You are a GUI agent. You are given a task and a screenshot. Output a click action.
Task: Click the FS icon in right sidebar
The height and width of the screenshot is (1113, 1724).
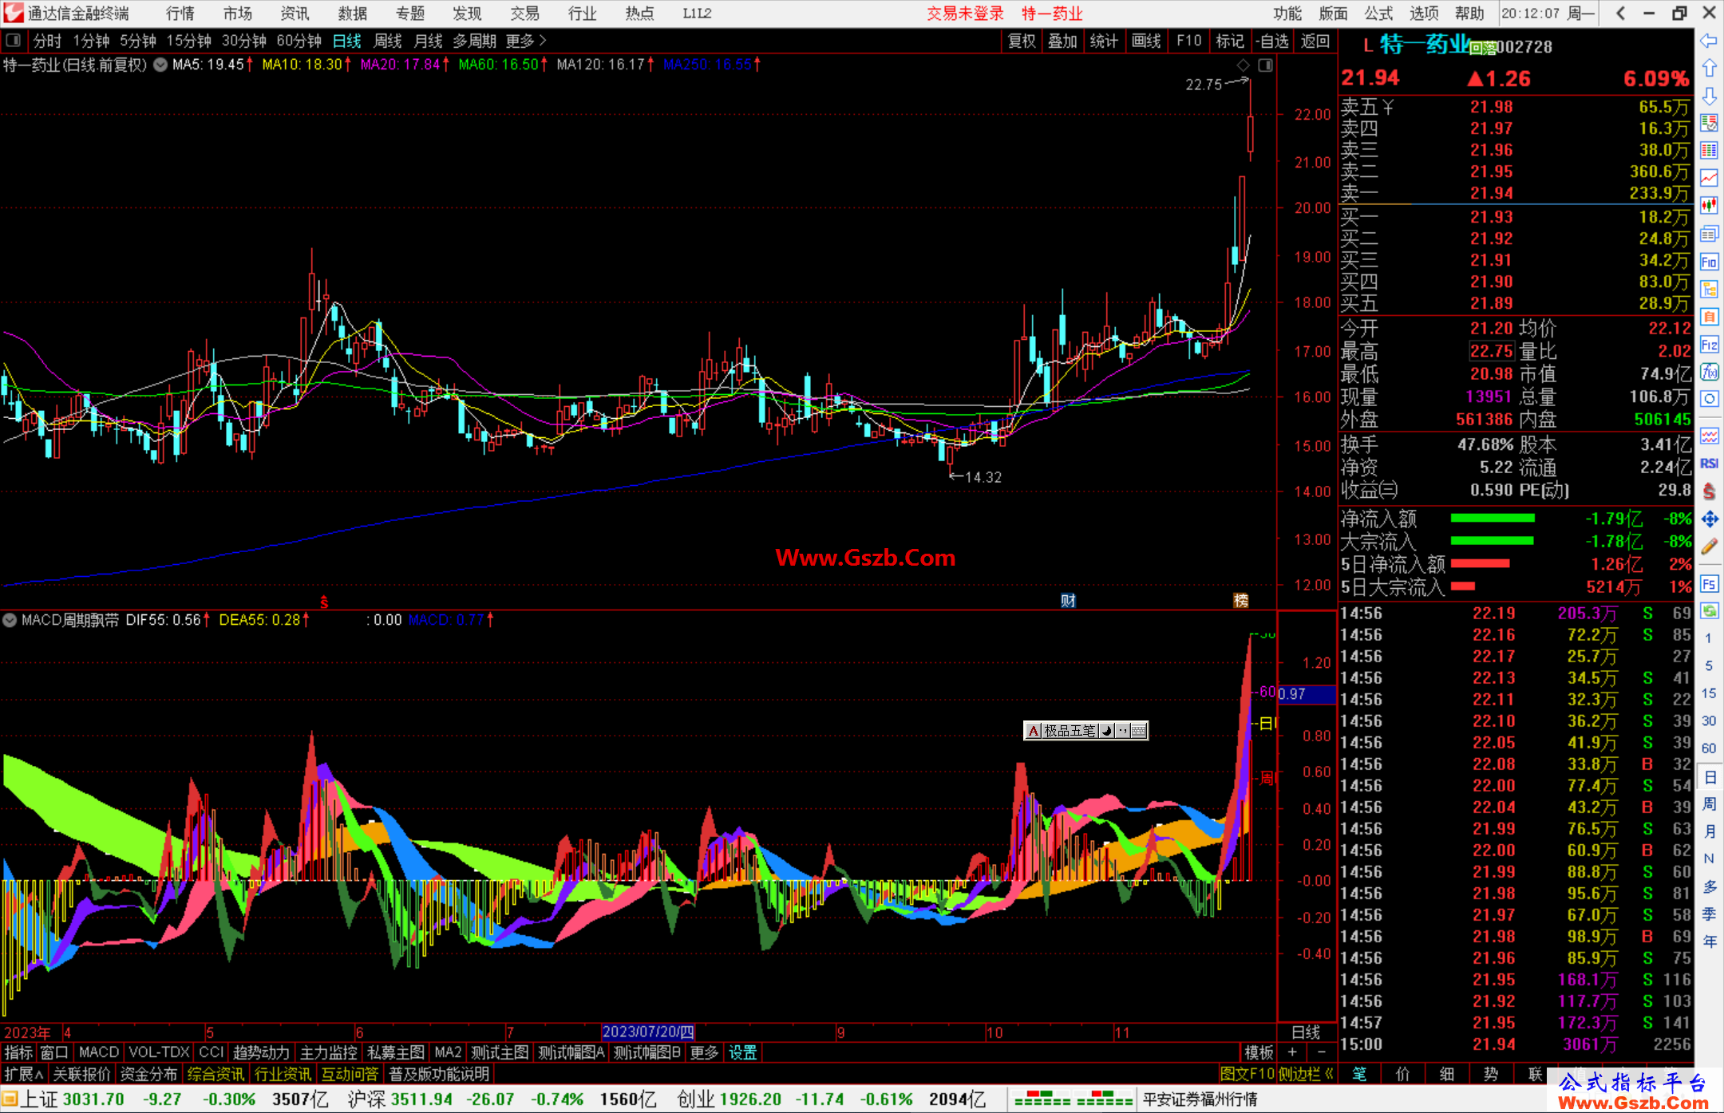tap(1709, 584)
